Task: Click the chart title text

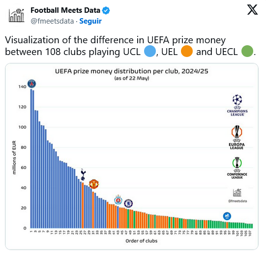Action: [132, 71]
